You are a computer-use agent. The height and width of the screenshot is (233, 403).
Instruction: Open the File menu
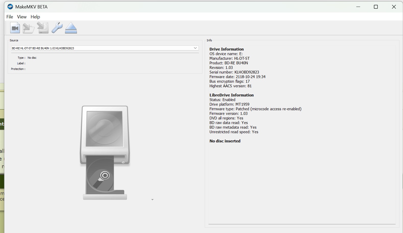tap(10, 17)
